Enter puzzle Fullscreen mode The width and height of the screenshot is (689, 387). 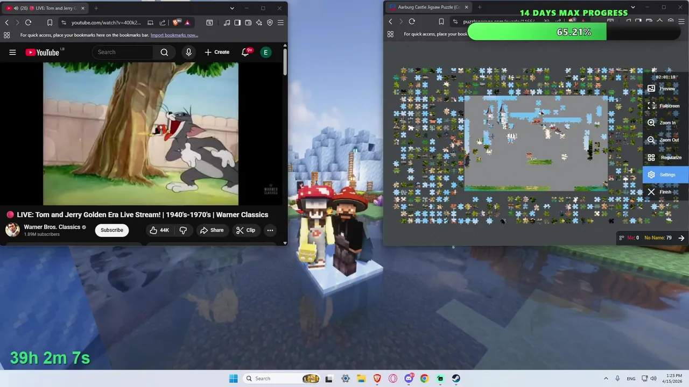click(665, 106)
